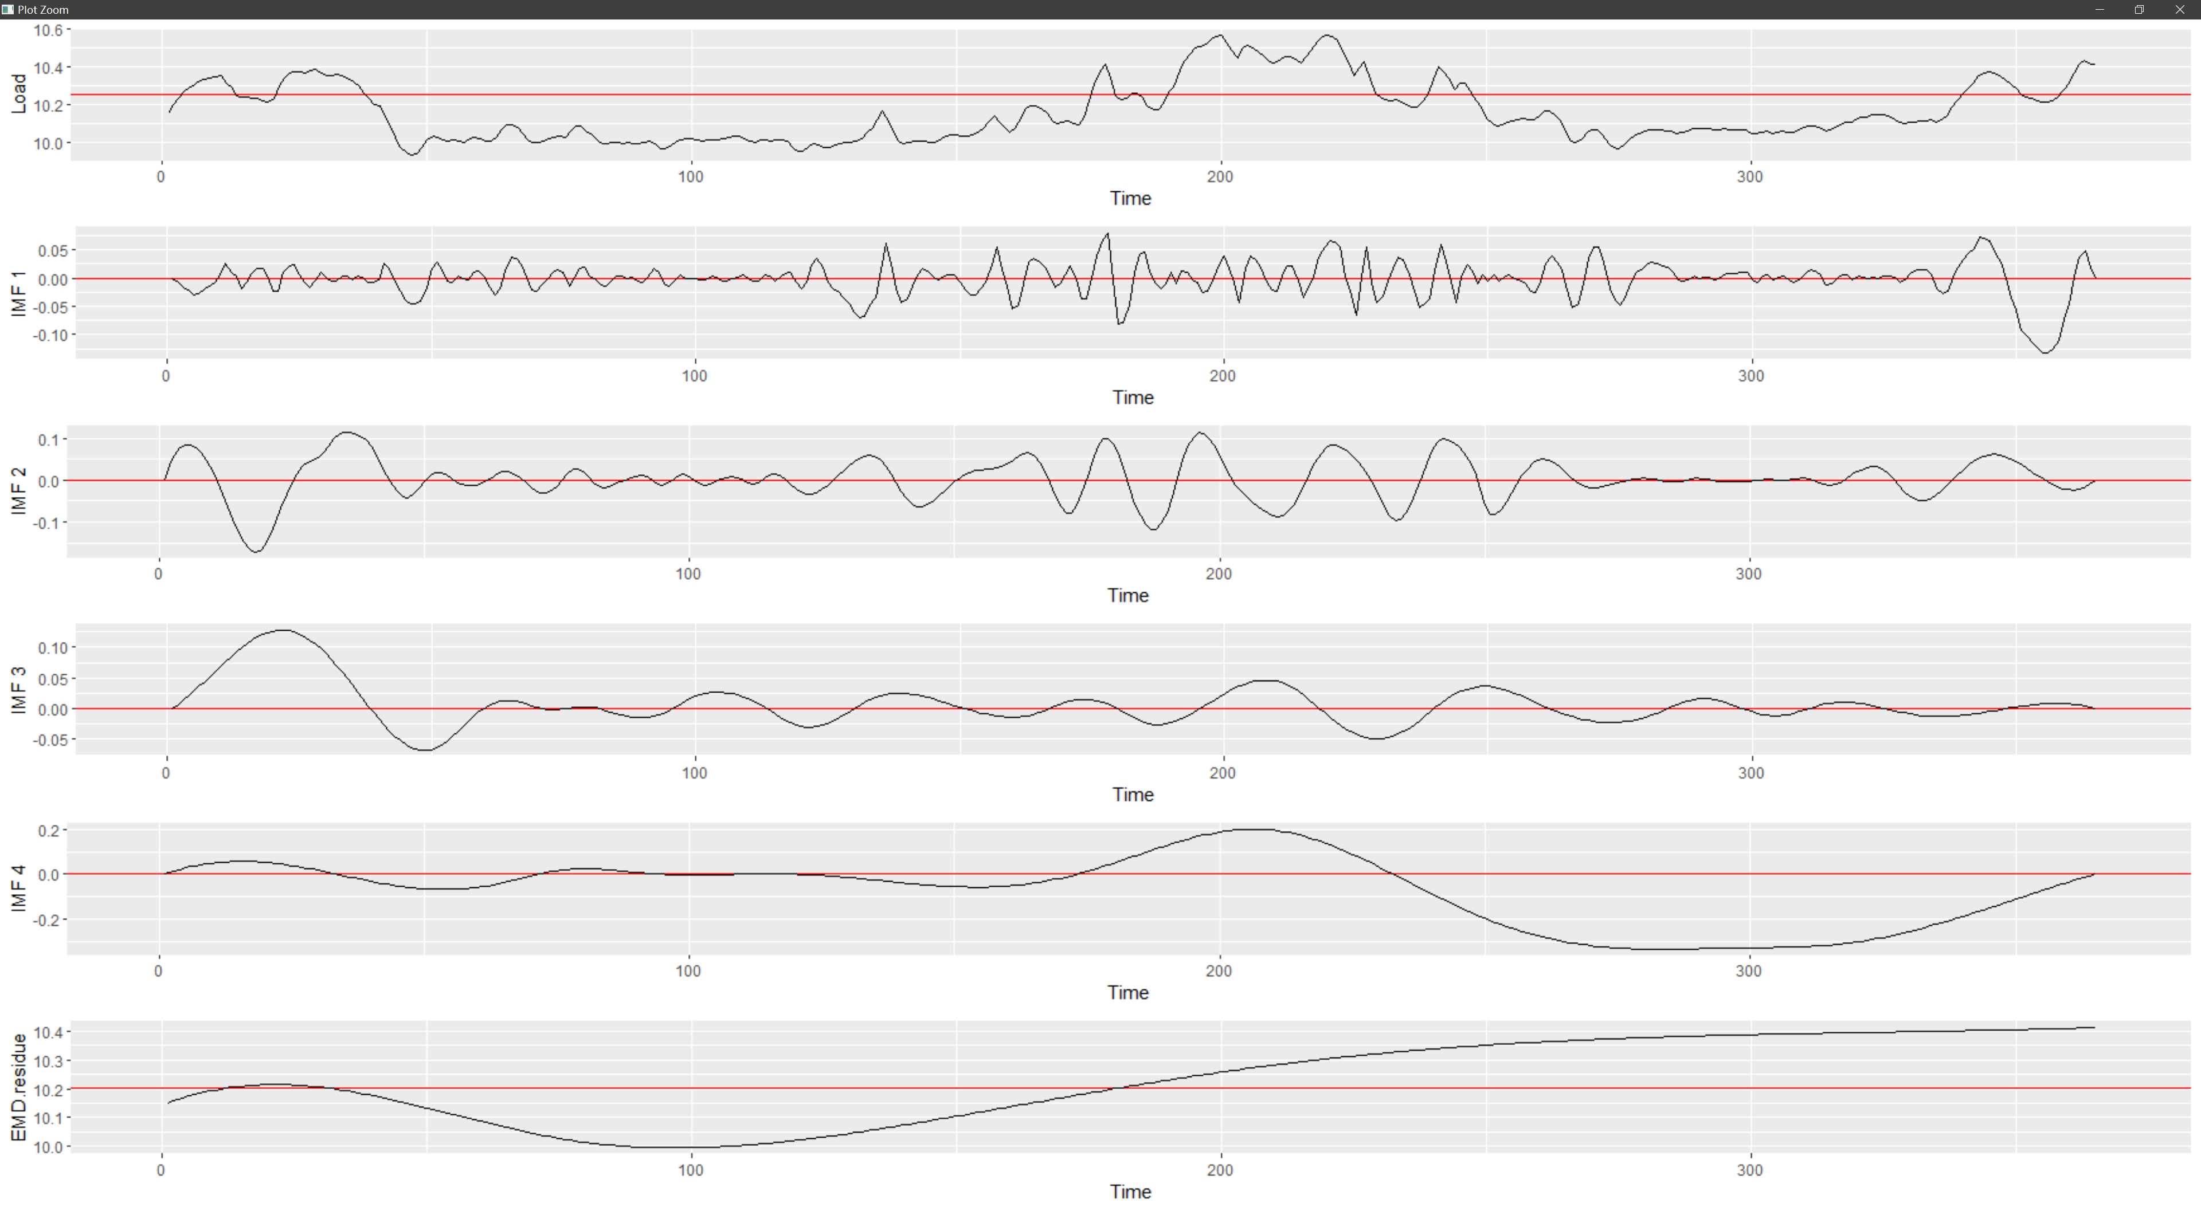
Task: Click the 'EMD.residue' y-axis label
Action: (x=18, y=1087)
